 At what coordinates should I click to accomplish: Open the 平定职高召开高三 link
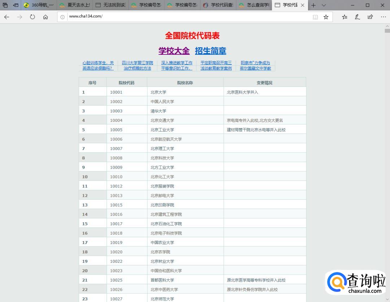pos(216,63)
